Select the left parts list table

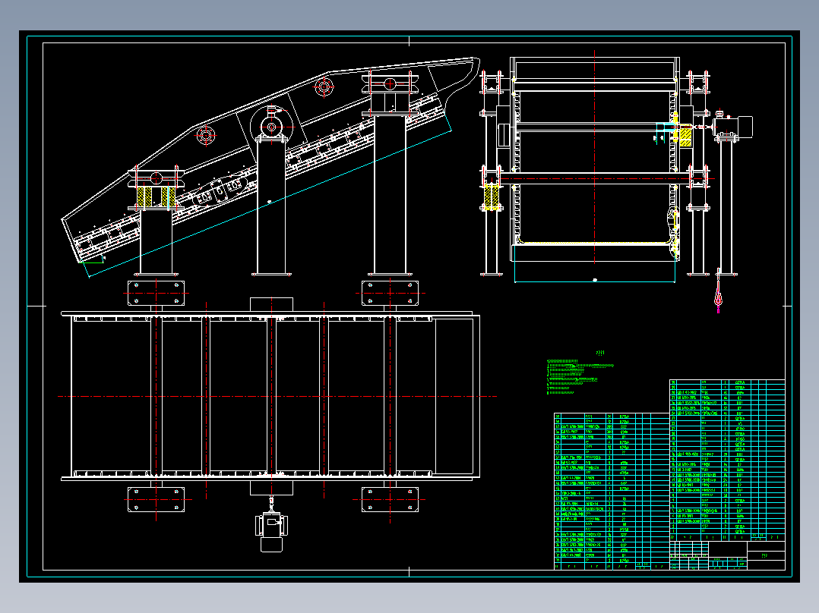[x=612, y=492]
